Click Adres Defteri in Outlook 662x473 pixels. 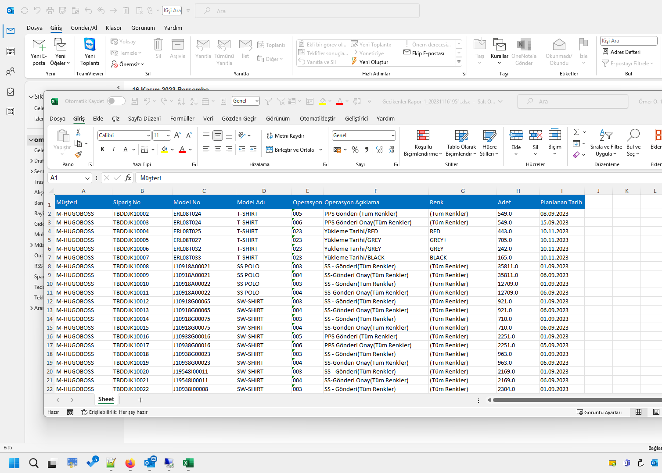point(621,52)
